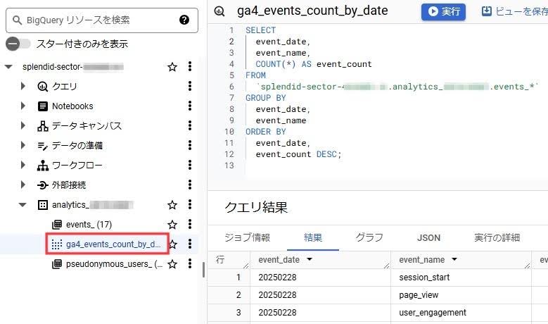Open more options for ワークフロー
The height and width of the screenshot is (324, 548).
click(x=190, y=165)
